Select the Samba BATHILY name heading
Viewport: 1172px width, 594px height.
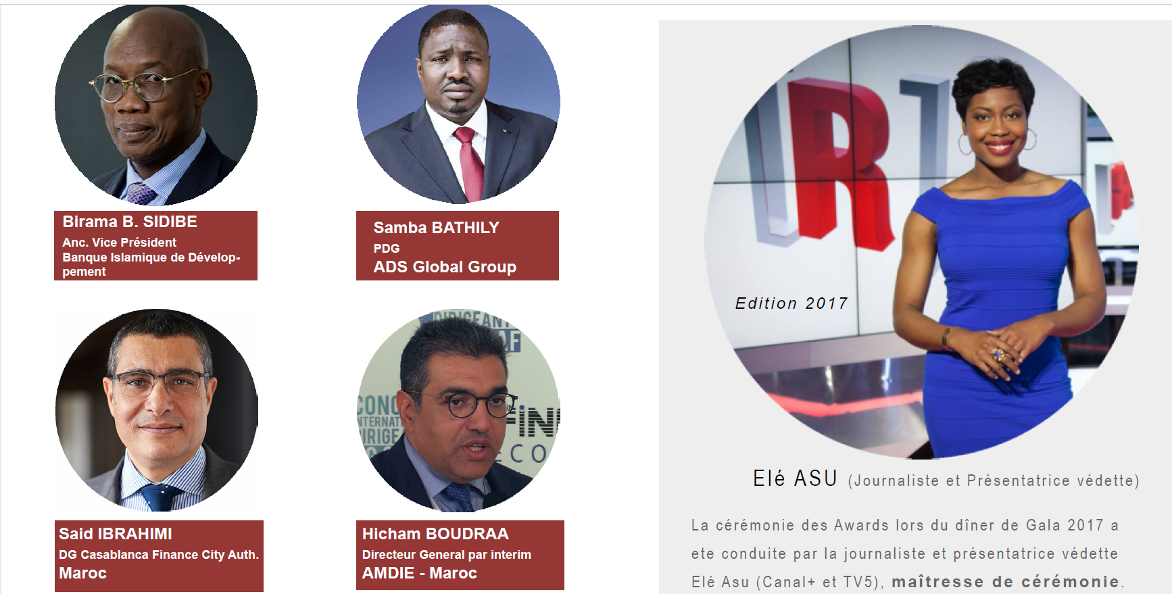[x=437, y=228]
